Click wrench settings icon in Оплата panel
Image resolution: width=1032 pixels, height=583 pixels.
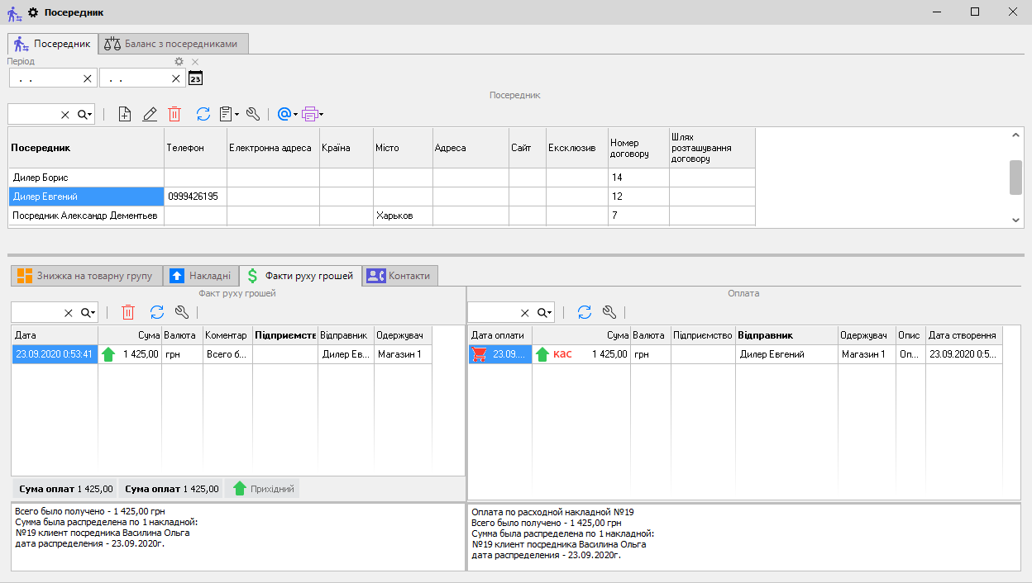coord(609,312)
